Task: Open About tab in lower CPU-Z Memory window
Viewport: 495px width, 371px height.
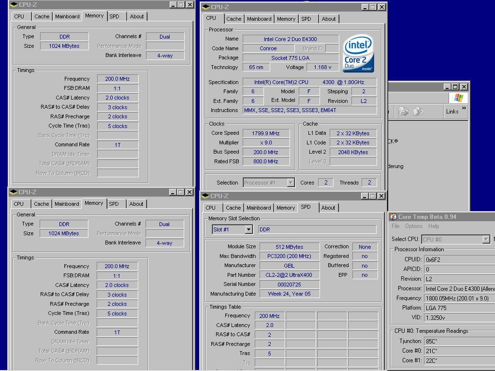Action: pos(136,204)
